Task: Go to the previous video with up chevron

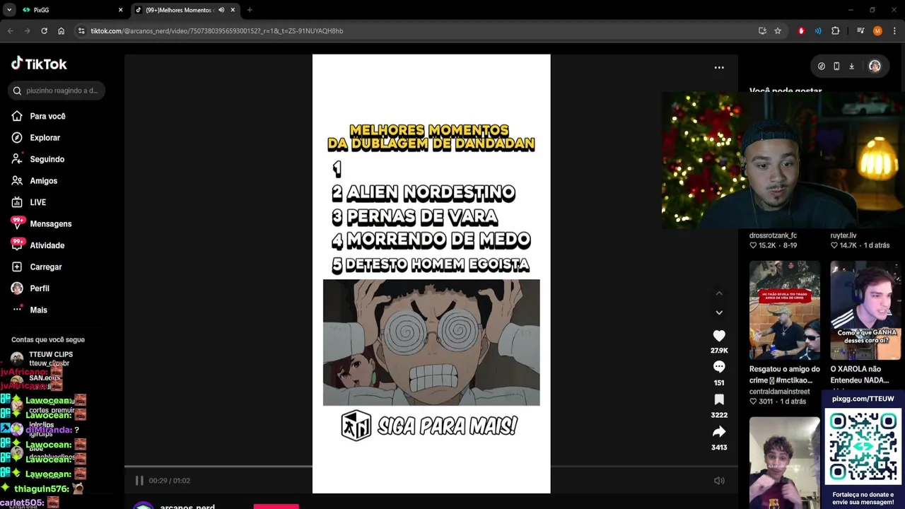Action: pos(719,293)
